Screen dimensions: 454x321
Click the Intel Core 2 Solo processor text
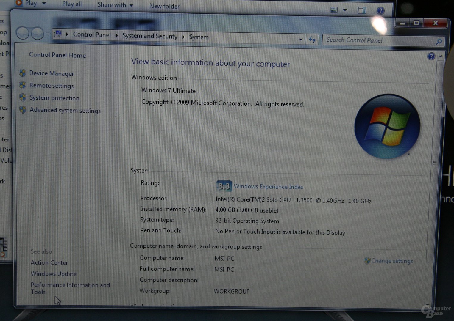coord(293,200)
